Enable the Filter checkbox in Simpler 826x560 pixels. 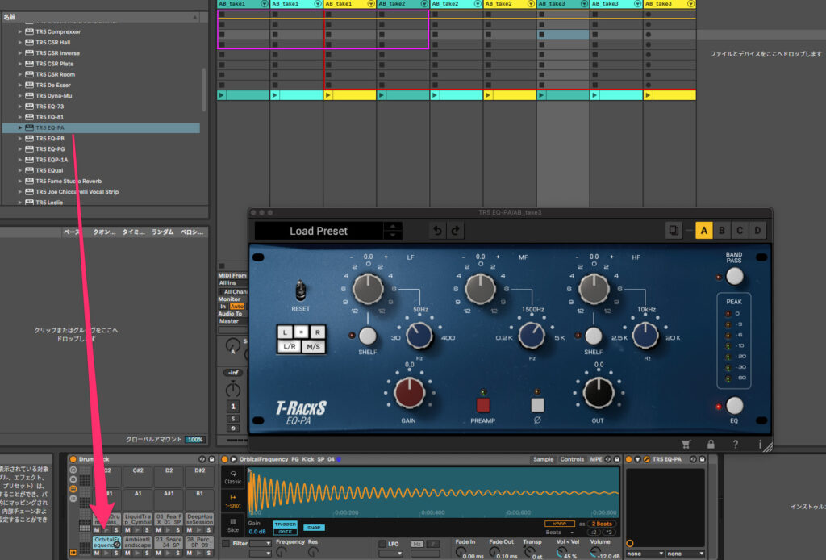226,544
